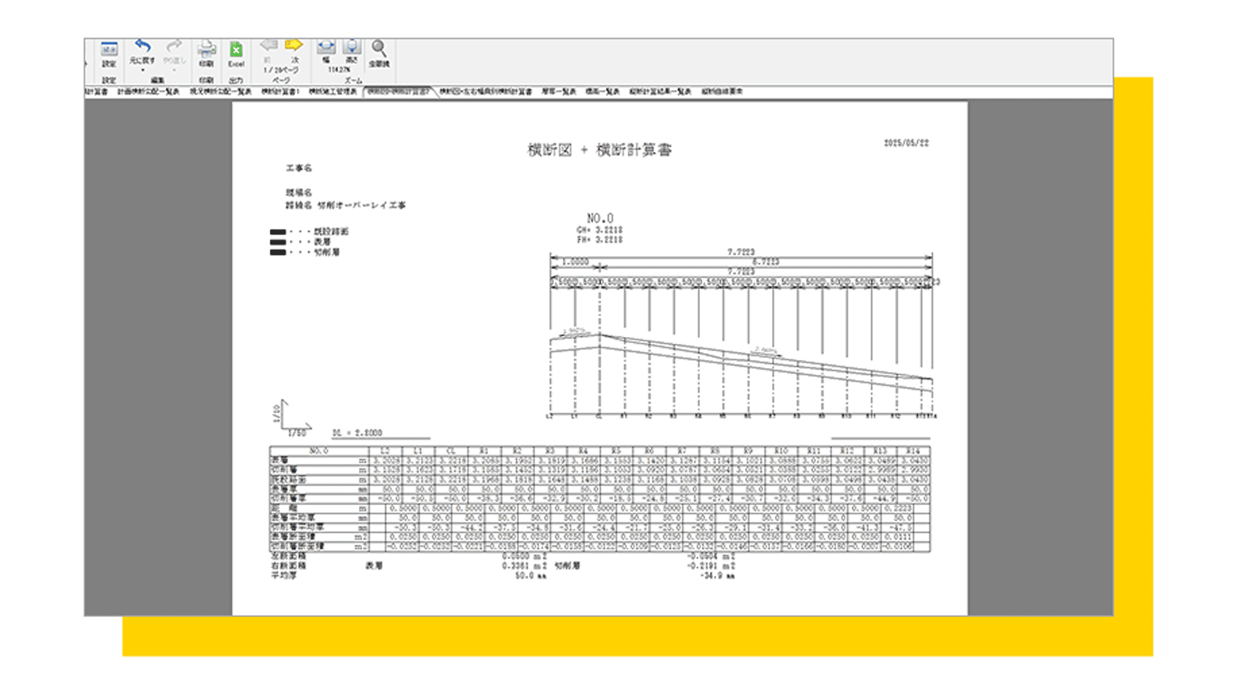Expand the dropdown under 元に戻す
Screen dimensions: 1237x695
tap(143, 70)
